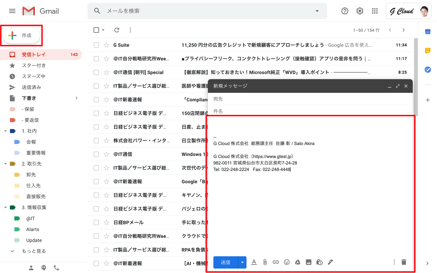Star the 株式会社パワー・インタ email
This screenshot has width=437, height=273.
107,141
